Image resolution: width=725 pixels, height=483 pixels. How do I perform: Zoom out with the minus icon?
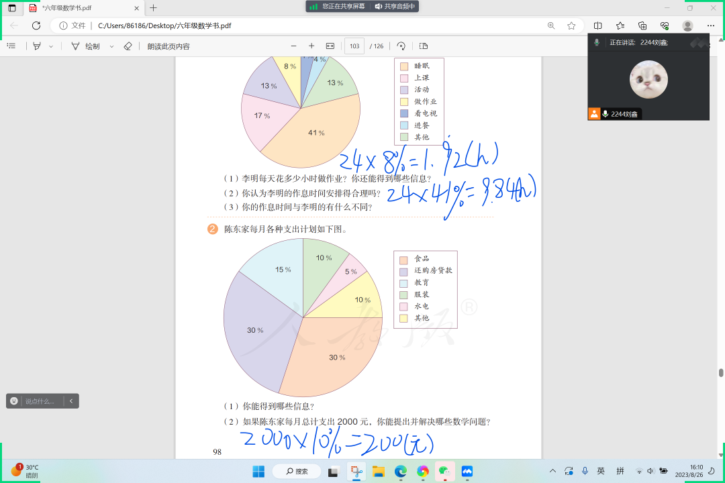tap(293, 46)
